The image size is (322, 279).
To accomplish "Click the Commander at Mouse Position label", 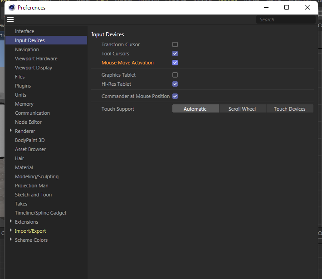I will (136, 96).
